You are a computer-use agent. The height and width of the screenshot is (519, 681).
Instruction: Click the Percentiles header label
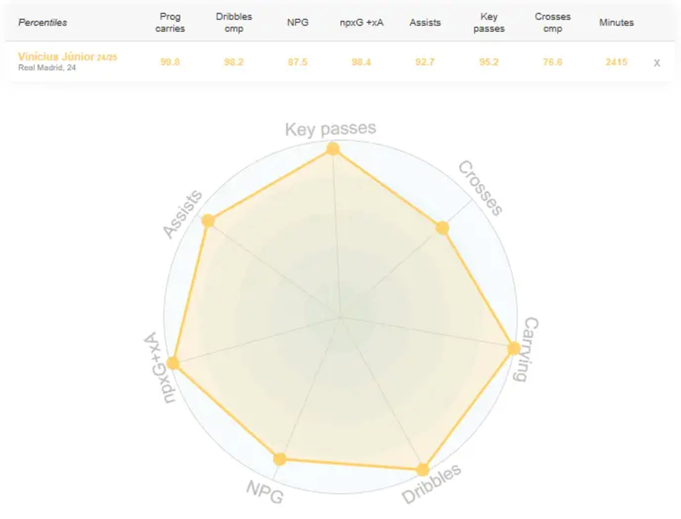tap(42, 23)
